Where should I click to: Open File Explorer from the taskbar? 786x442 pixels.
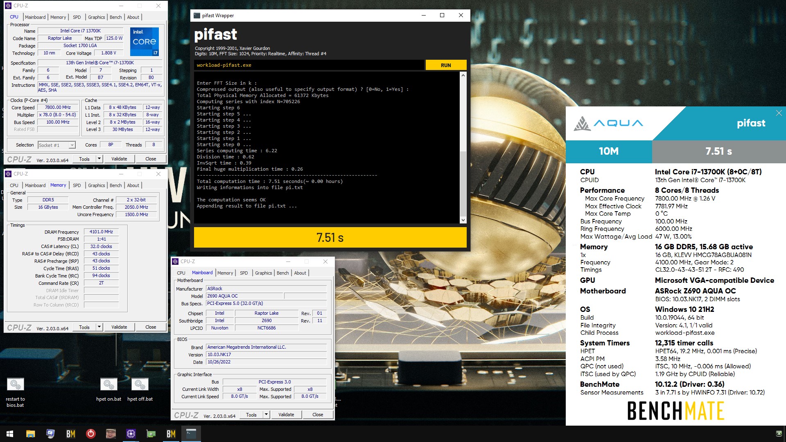30,434
